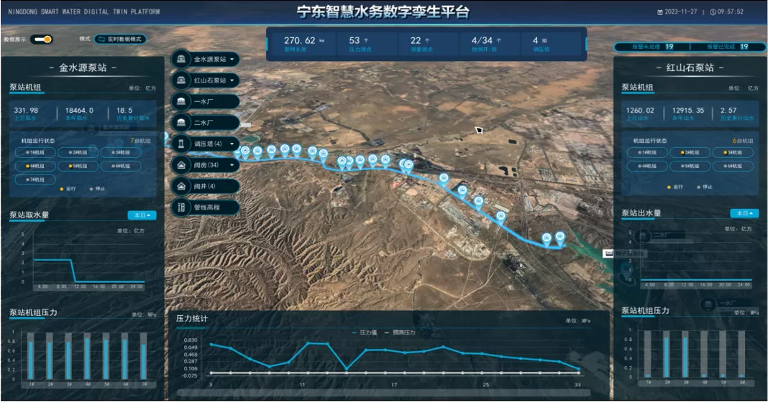Click the last map marker near the reservoir
The width and height of the screenshot is (768, 402).
[x=559, y=237]
